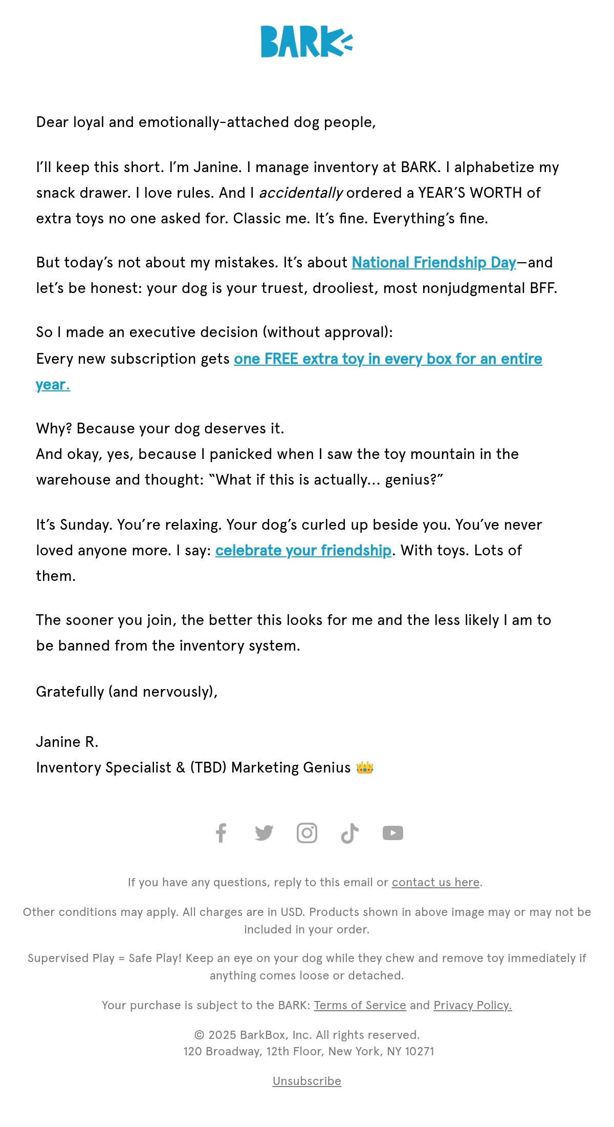Click the 'Janine R.' signature text

click(67, 742)
